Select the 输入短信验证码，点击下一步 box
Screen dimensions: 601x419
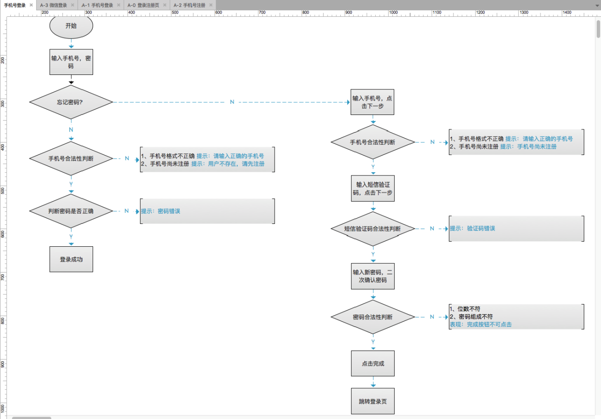[x=372, y=189]
